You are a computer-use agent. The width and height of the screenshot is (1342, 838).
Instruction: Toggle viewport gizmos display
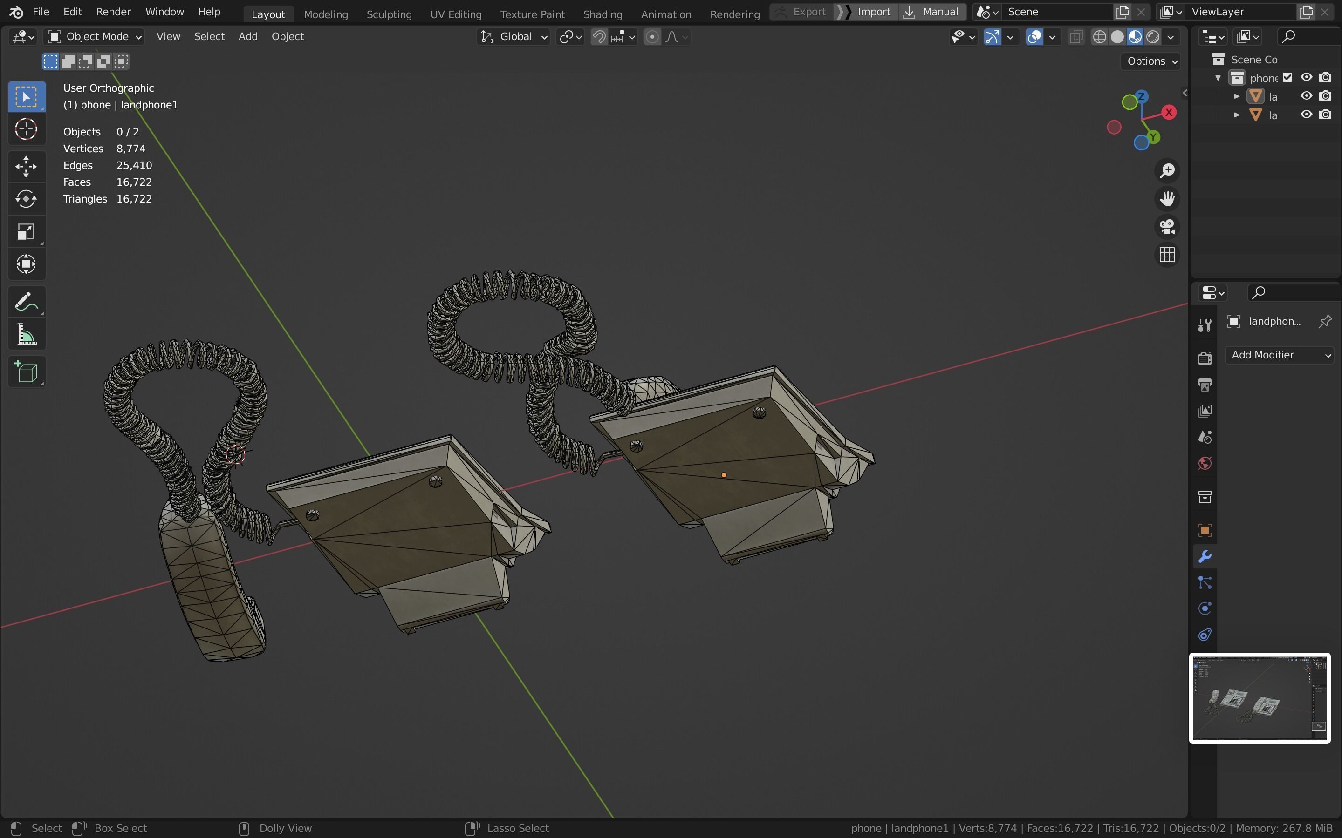point(992,37)
